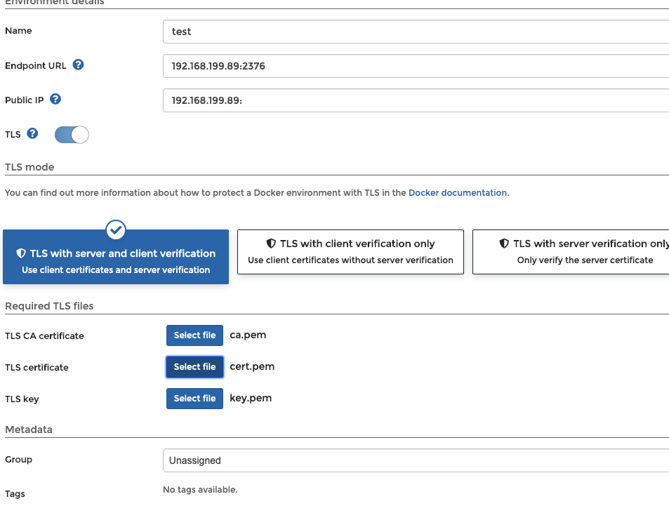This screenshot has height=513, width=669.
Task: Click the Name field containing test
Action: point(414,32)
